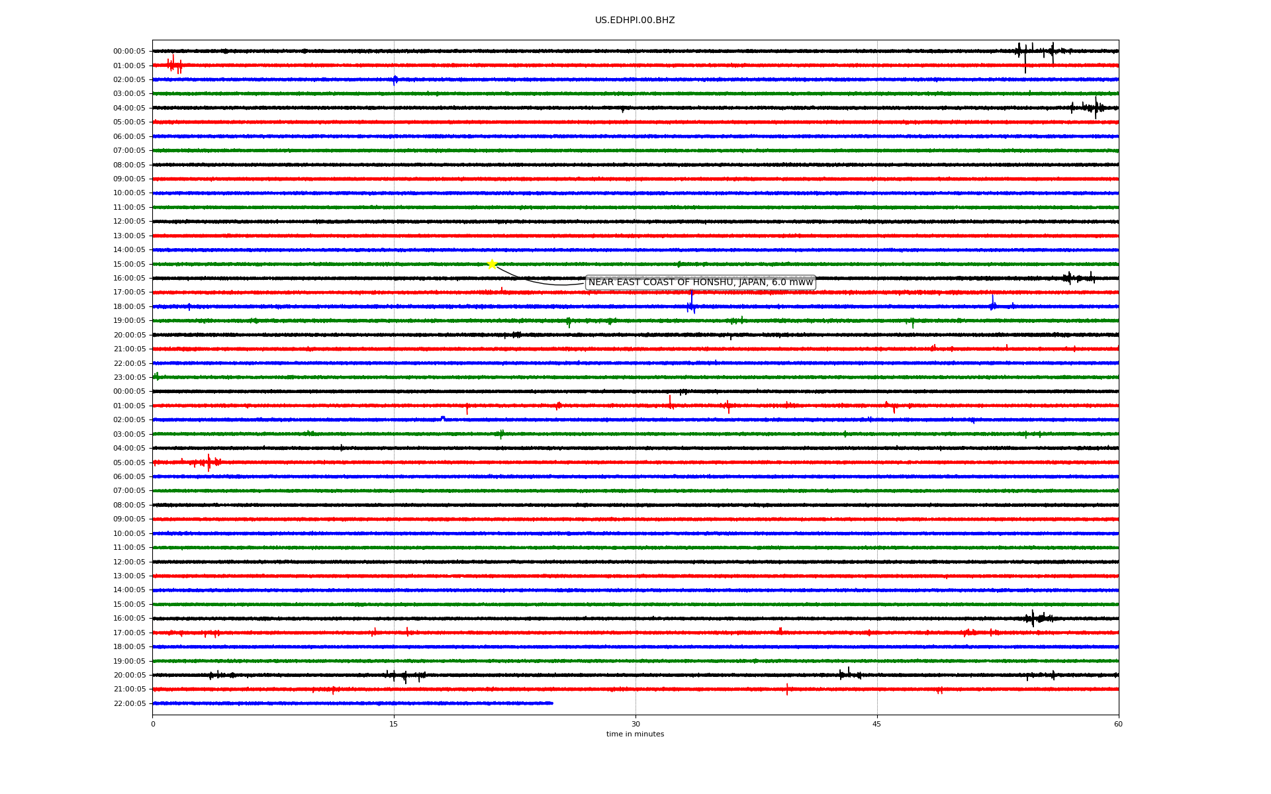Click the US.EDHPI.00.BHZ plot title

click(x=635, y=21)
